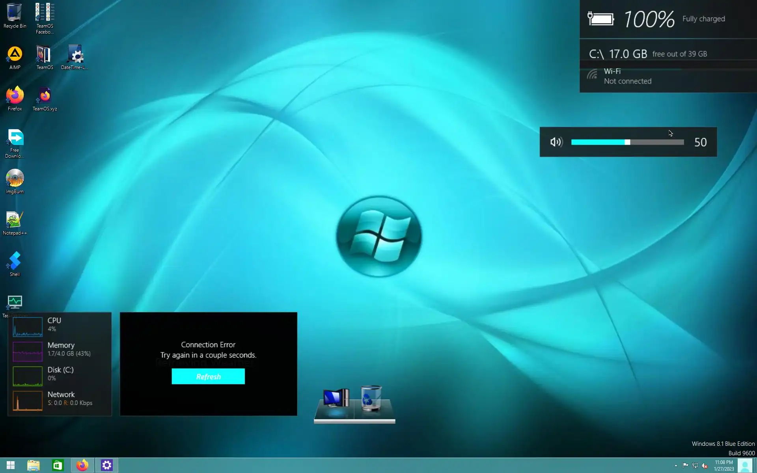
Task: Click the volume slider track in the widget
Action: click(655, 142)
